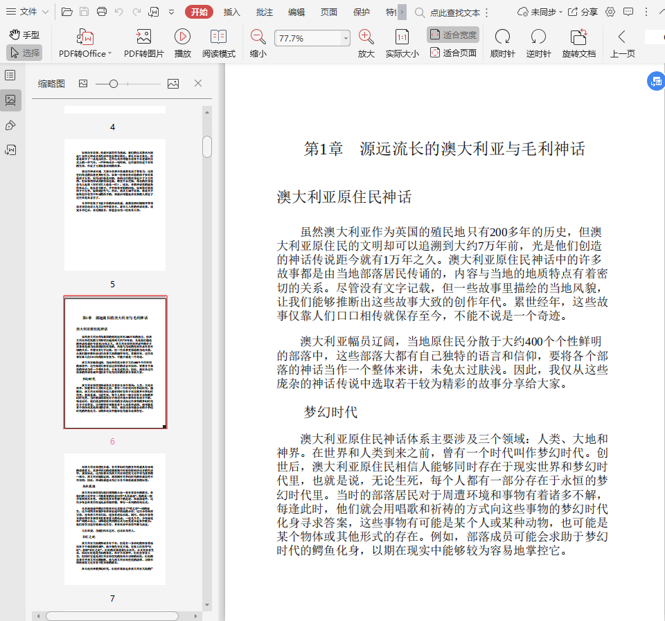Open the settings gear icon
The image size is (665, 621).
(x=610, y=12)
